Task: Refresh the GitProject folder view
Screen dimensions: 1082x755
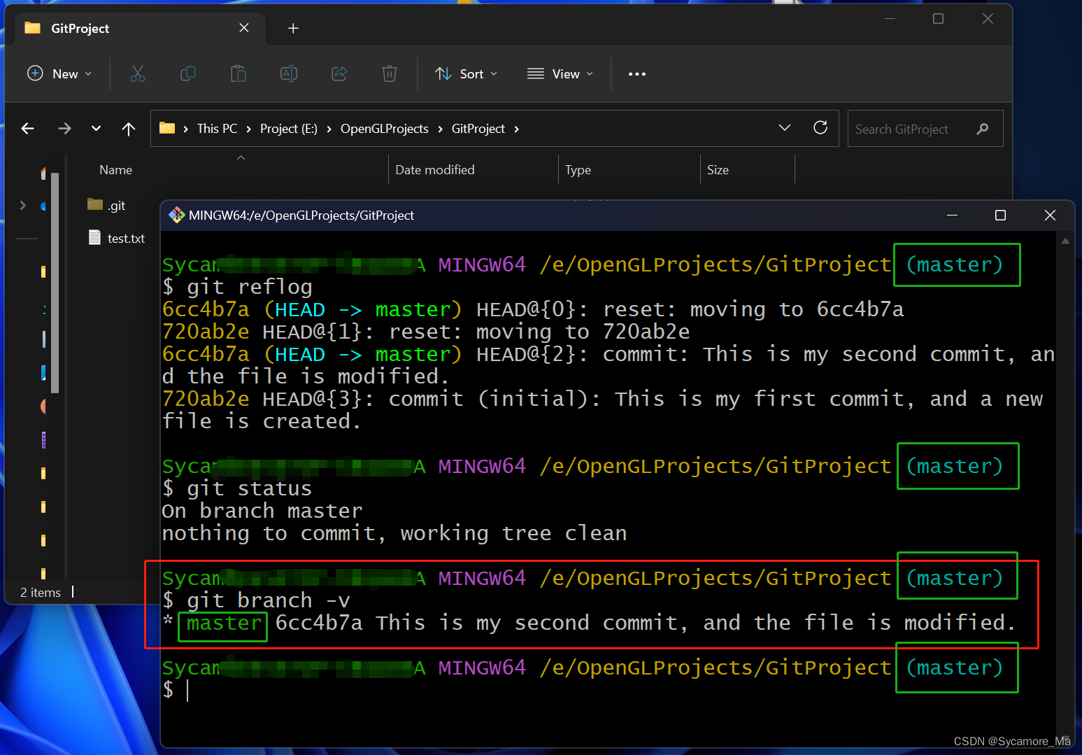Action: (x=820, y=127)
